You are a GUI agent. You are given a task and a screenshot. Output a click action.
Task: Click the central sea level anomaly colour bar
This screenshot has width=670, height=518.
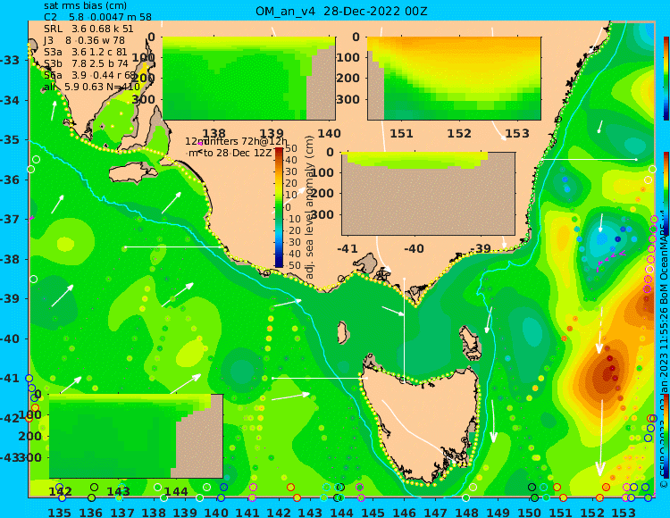coord(279,207)
